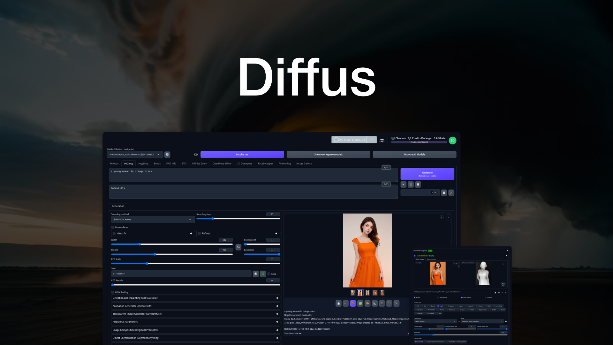The height and width of the screenshot is (345, 613).
Task: Open the Image Gallery tab
Action: (304, 163)
